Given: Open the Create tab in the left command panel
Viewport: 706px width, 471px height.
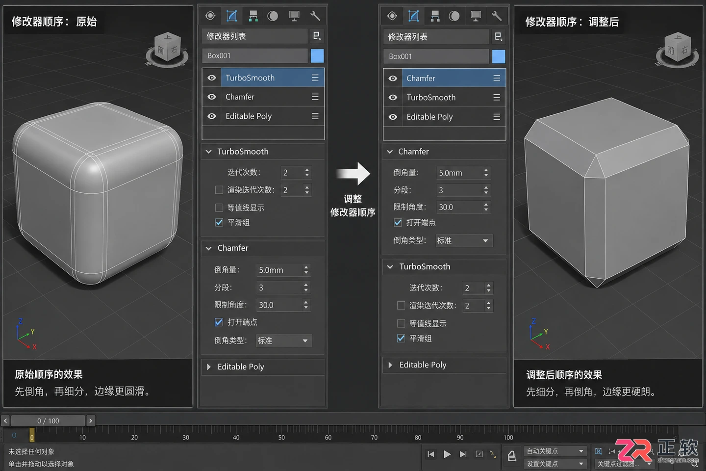Looking at the screenshot, I should point(210,16).
